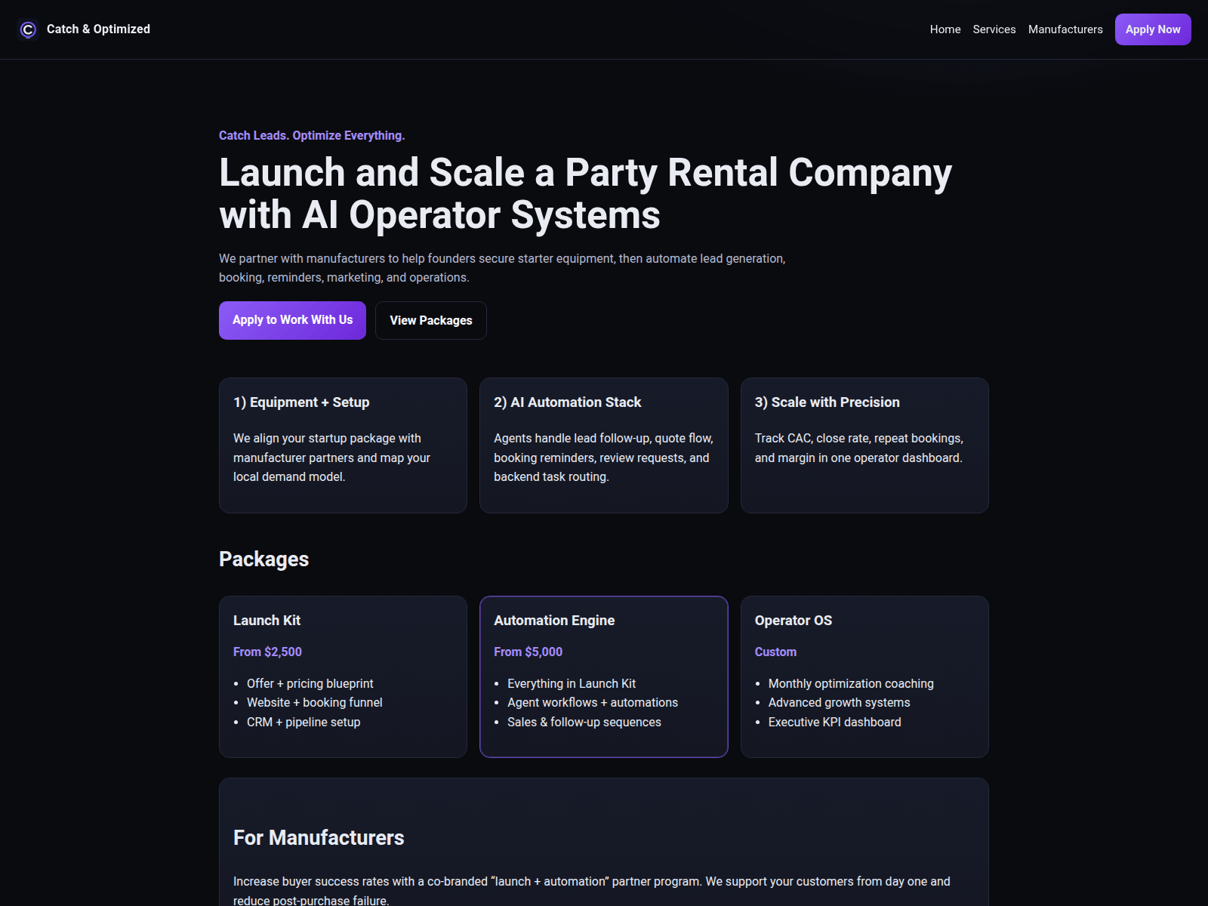Click the From $5,000 price label
Screen dimensions: 1208x906
[528, 652]
